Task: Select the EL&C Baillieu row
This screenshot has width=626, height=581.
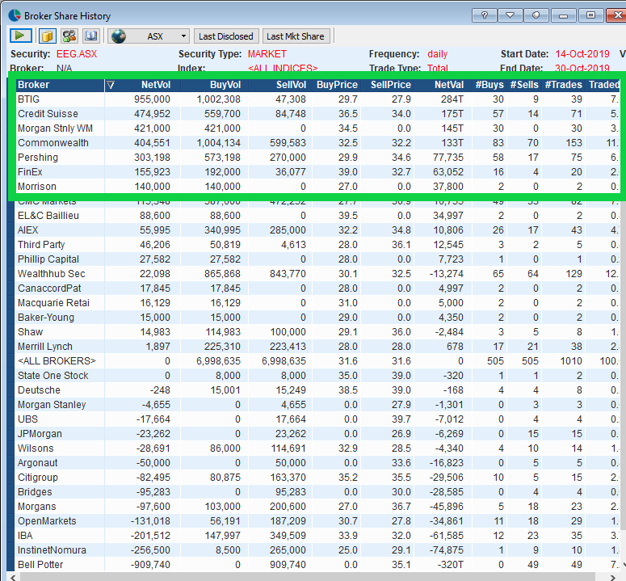Action: pyautogui.click(x=317, y=216)
